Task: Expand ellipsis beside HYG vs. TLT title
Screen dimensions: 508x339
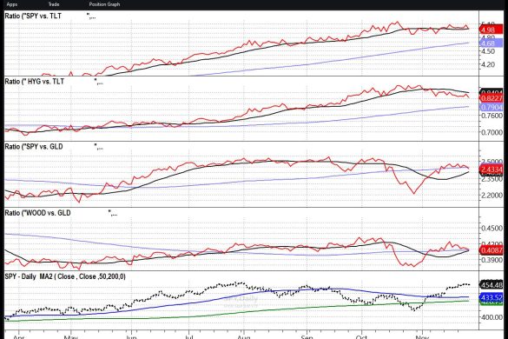Action: point(99,82)
